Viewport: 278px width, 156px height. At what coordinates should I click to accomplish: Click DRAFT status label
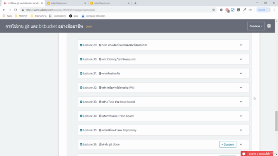point(89,26)
